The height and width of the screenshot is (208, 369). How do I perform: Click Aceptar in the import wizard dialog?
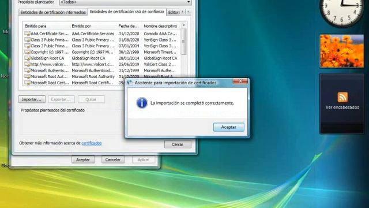coord(228,127)
